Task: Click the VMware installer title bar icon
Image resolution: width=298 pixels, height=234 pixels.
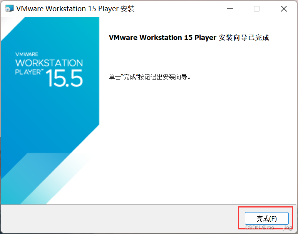Action: coord(9,9)
